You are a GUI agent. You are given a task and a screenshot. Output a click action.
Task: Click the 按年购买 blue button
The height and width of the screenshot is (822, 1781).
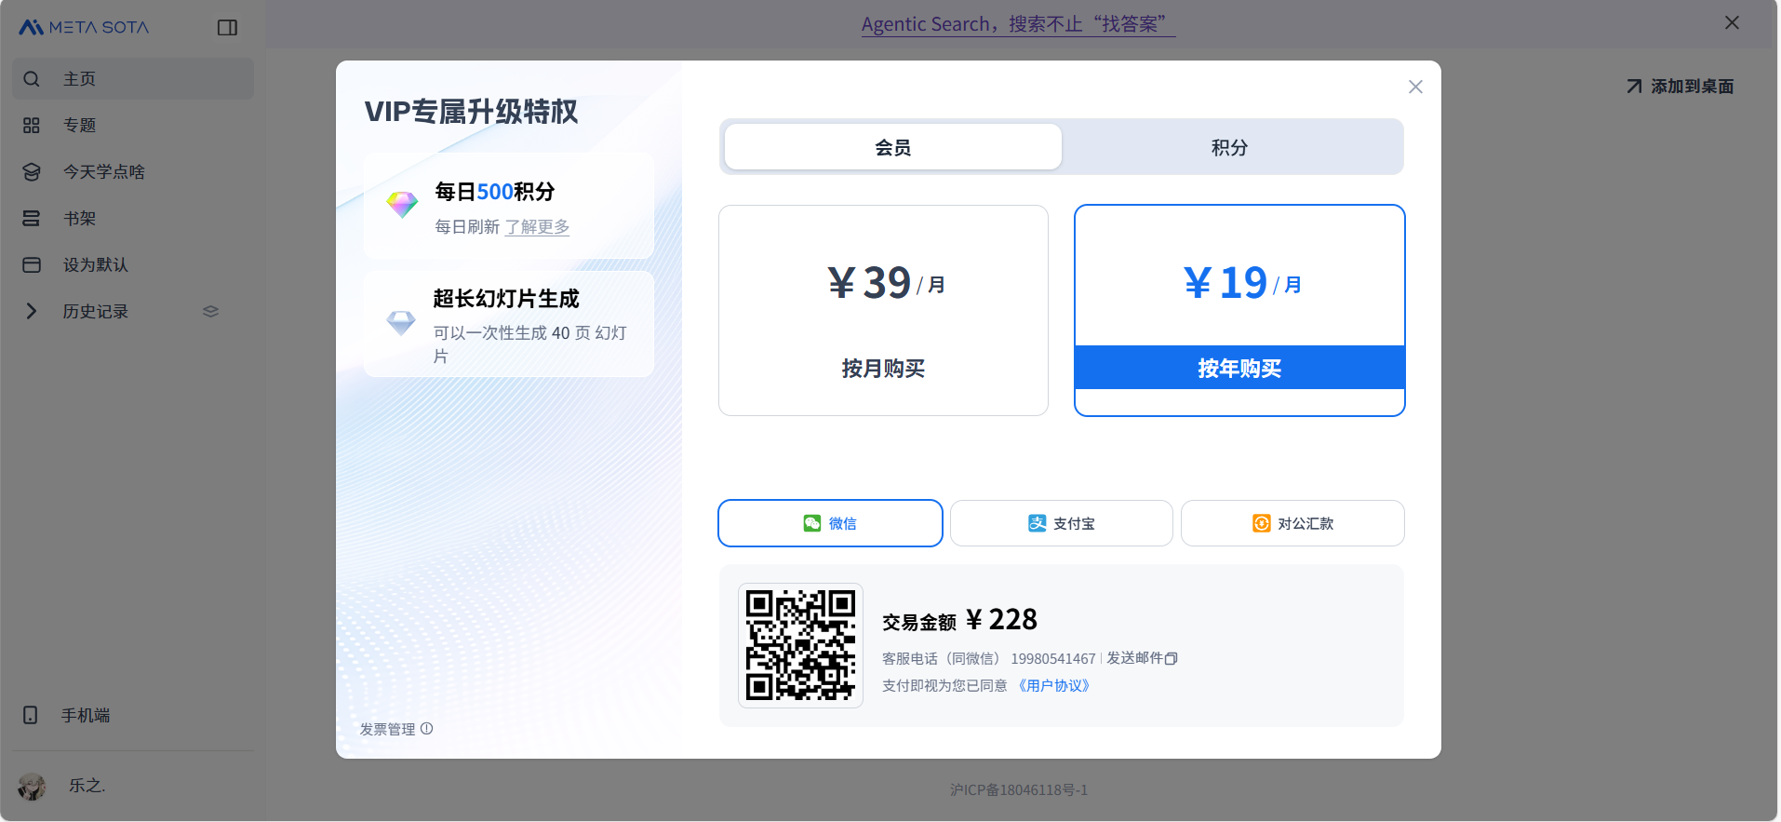(x=1239, y=368)
